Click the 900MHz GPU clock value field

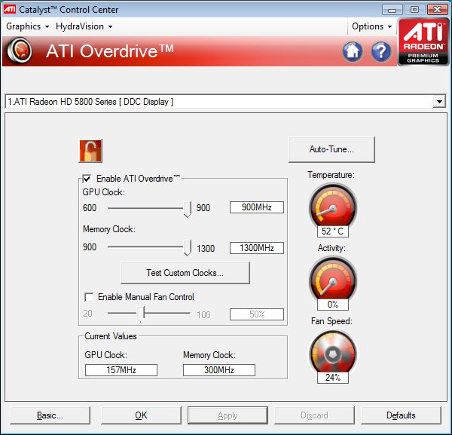[x=257, y=207]
